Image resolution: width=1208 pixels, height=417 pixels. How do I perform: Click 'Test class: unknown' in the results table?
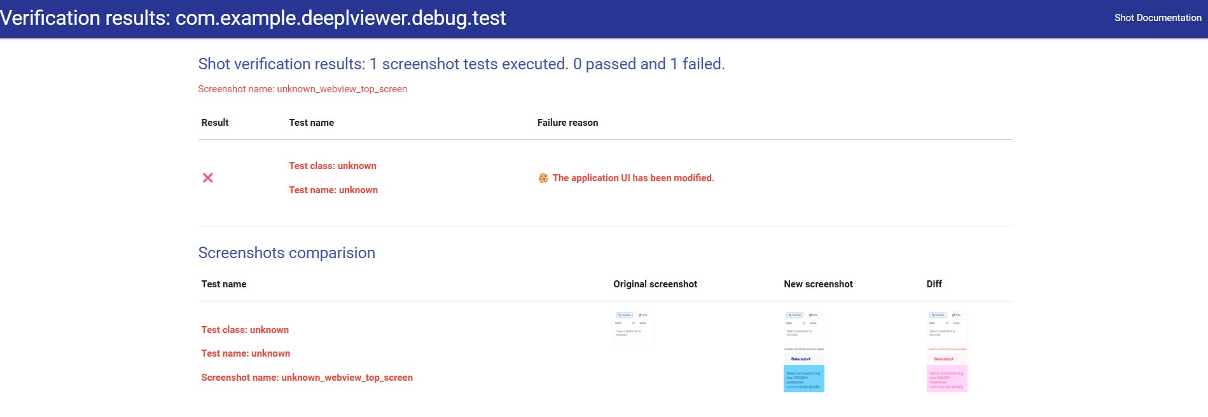coord(332,166)
